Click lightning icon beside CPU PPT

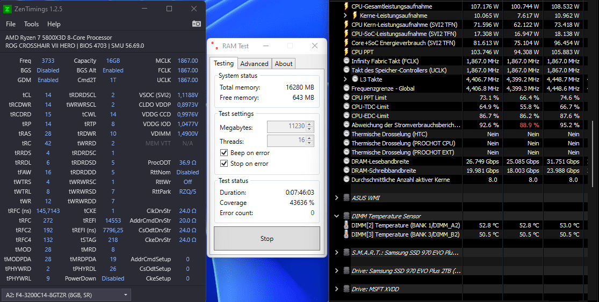(x=346, y=52)
